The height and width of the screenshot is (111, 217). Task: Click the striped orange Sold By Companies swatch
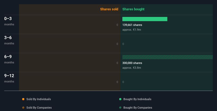23,108
